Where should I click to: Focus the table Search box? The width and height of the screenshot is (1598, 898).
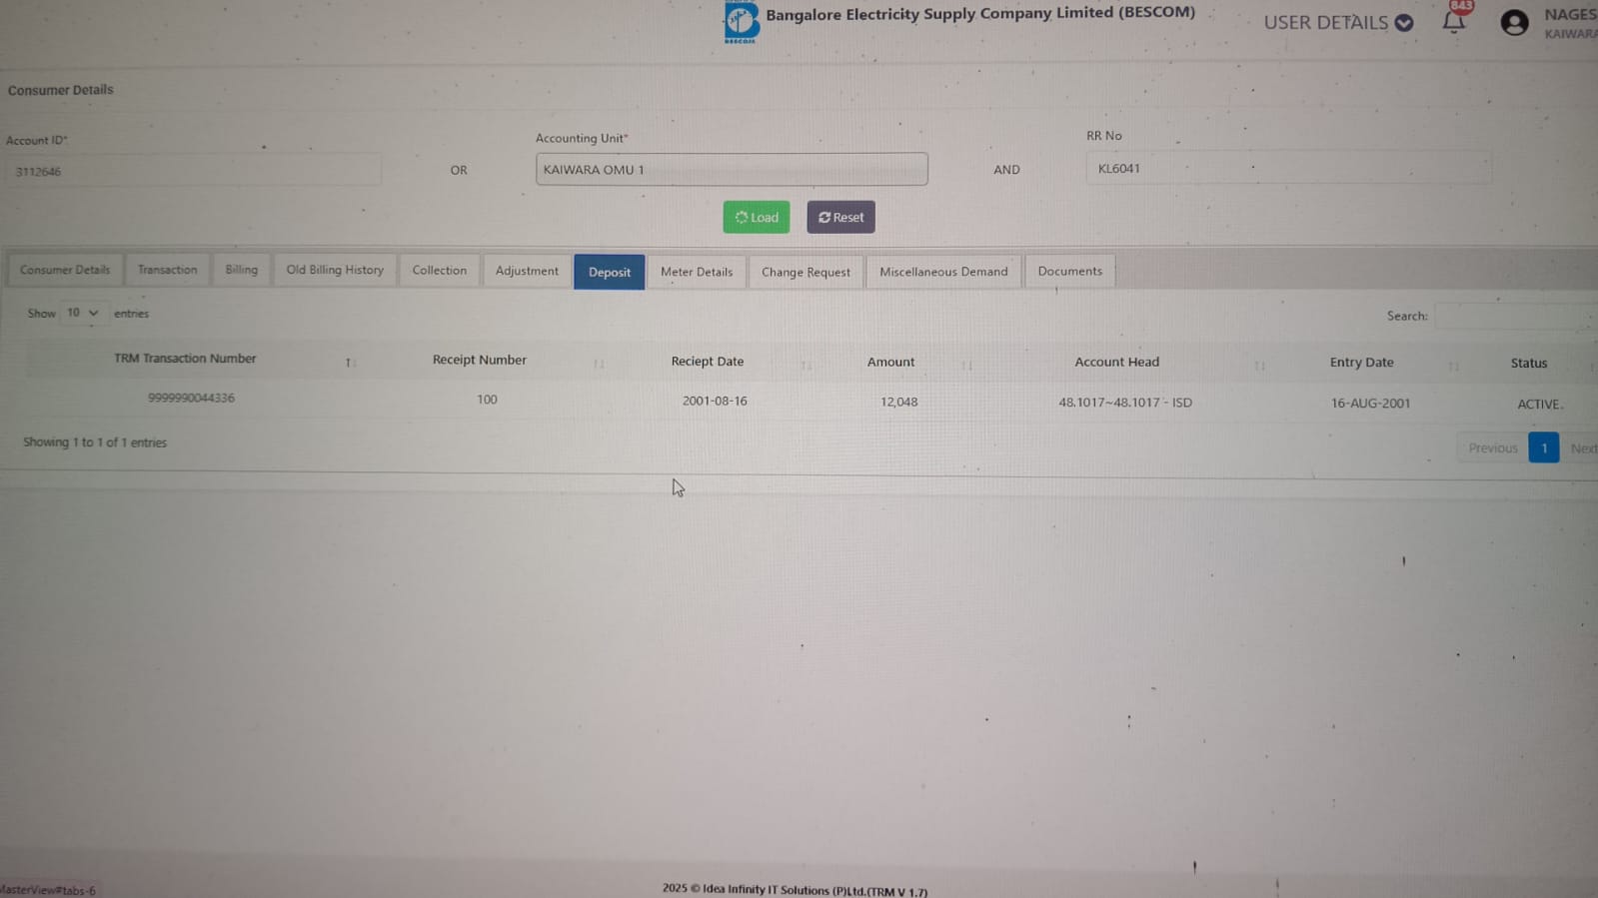click(1516, 316)
